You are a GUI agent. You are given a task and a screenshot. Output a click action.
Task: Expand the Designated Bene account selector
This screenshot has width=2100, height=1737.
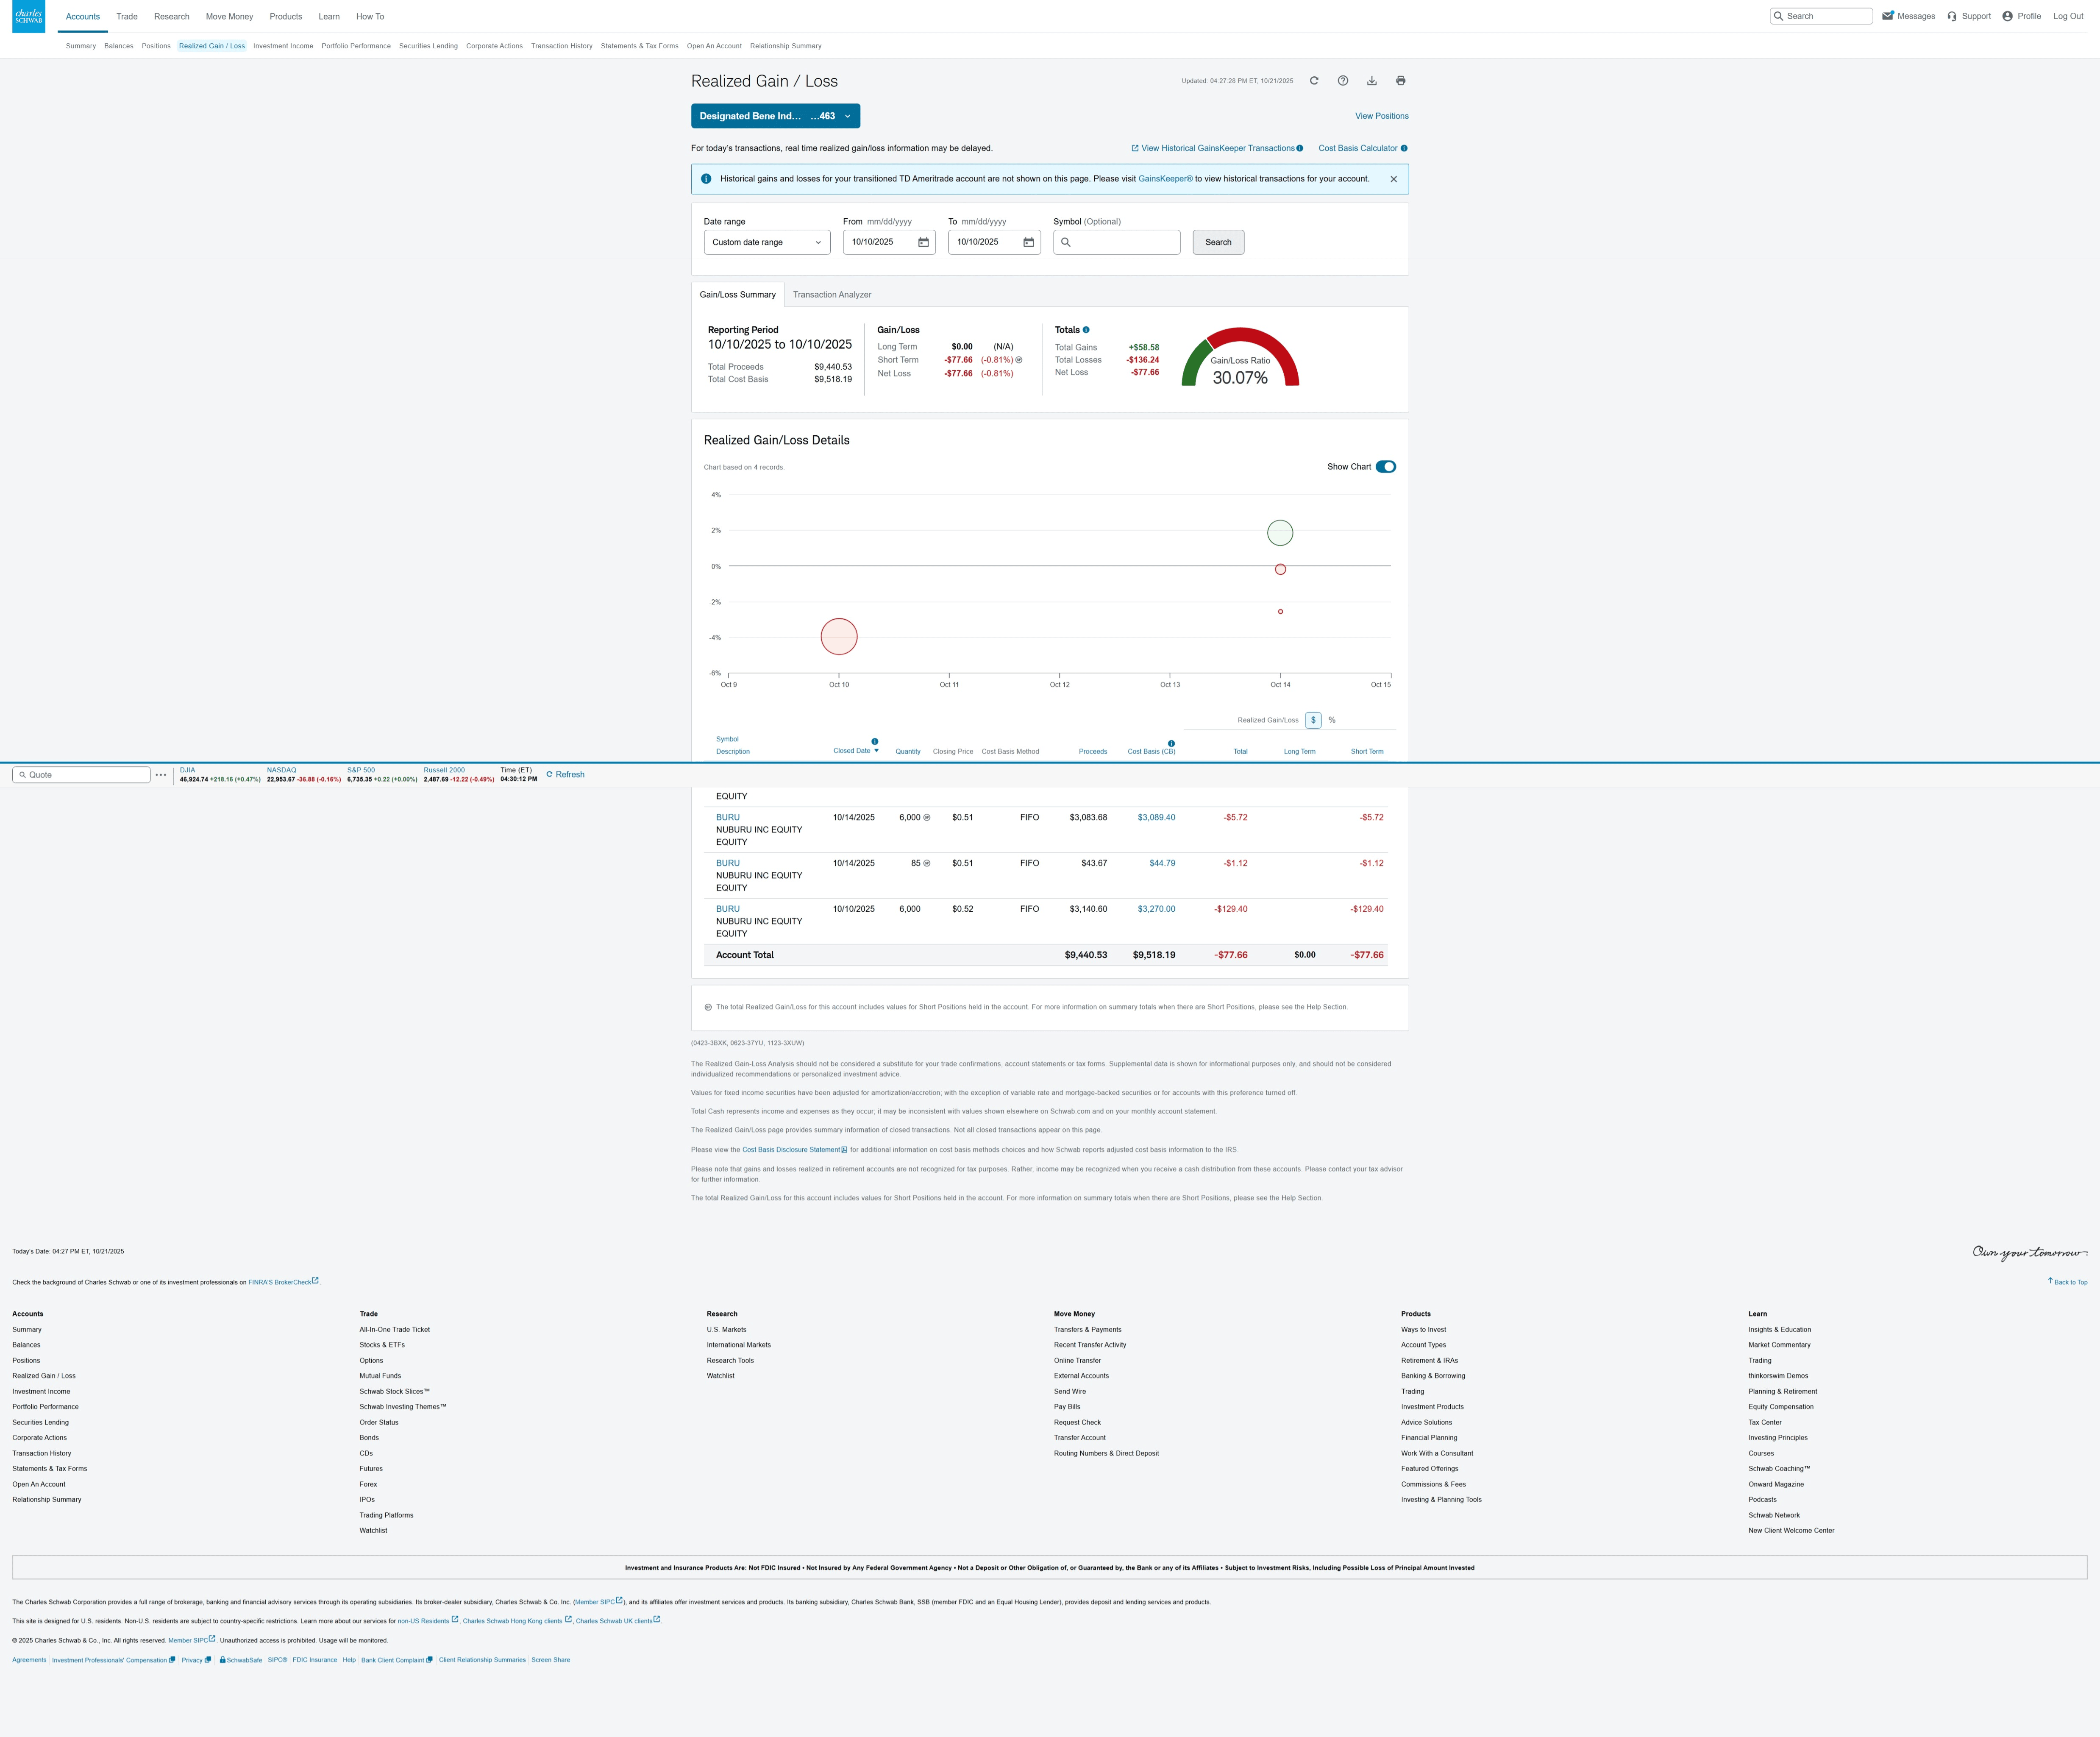pyautogui.click(x=775, y=116)
